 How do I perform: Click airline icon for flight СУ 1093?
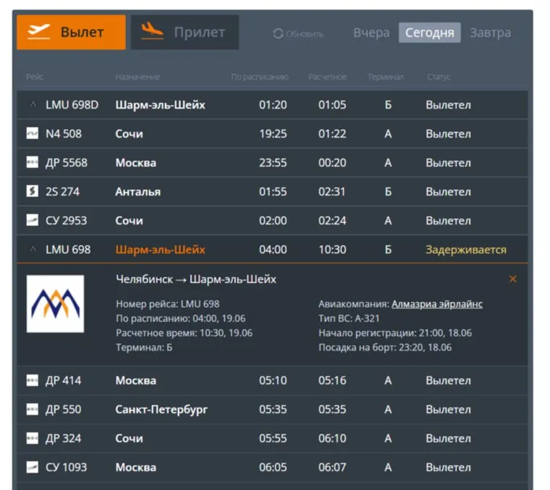[33, 468]
